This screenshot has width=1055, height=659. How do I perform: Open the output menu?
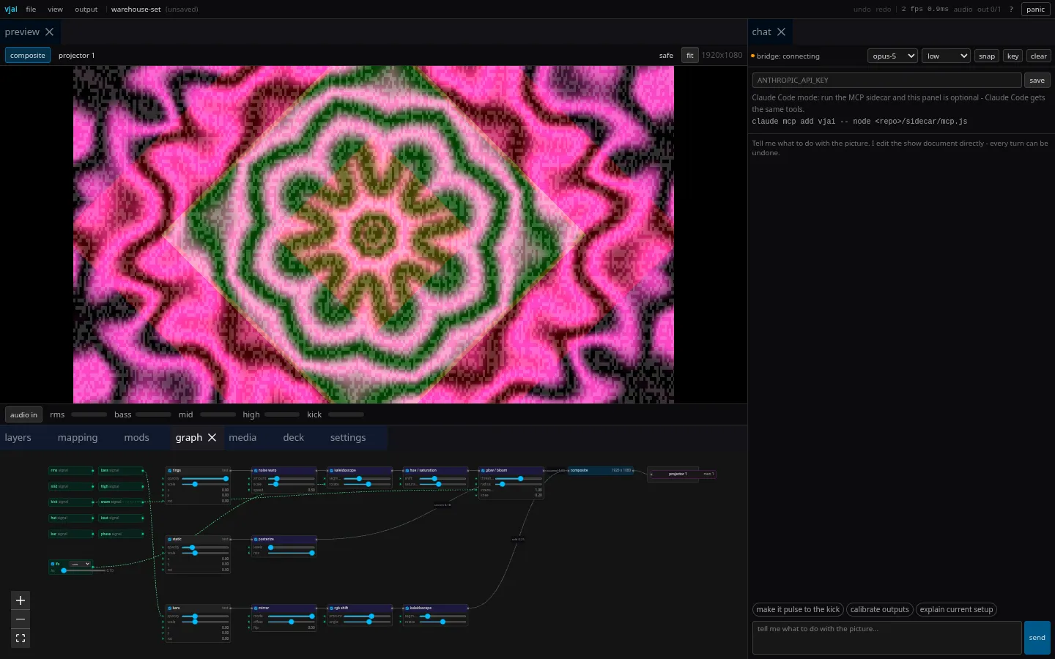tap(86, 10)
